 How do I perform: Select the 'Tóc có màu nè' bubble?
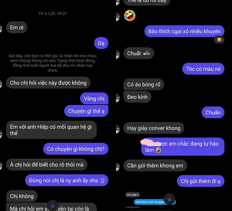[x=203, y=69]
